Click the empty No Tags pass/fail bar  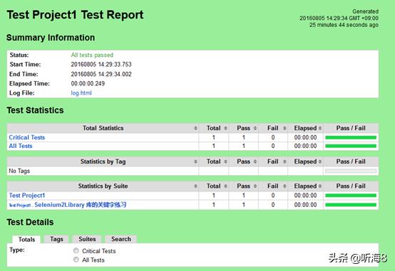(351, 171)
